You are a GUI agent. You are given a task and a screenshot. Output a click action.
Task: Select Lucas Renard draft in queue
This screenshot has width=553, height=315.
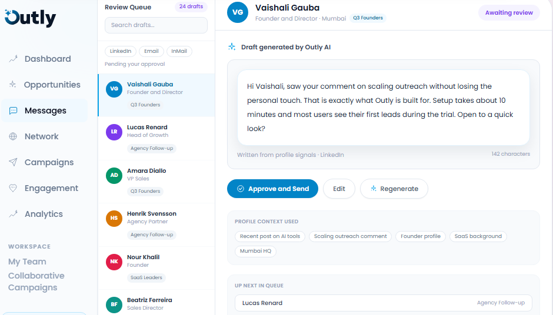pyautogui.click(x=156, y=139)
